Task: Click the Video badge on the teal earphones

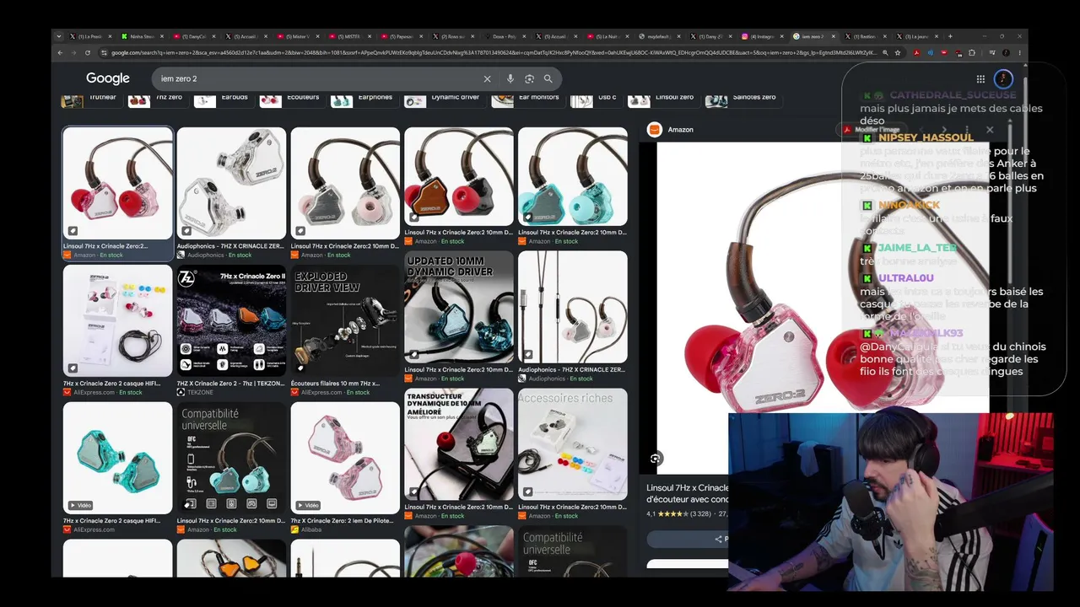Action: pyautogui.click(x=80, y=505)
